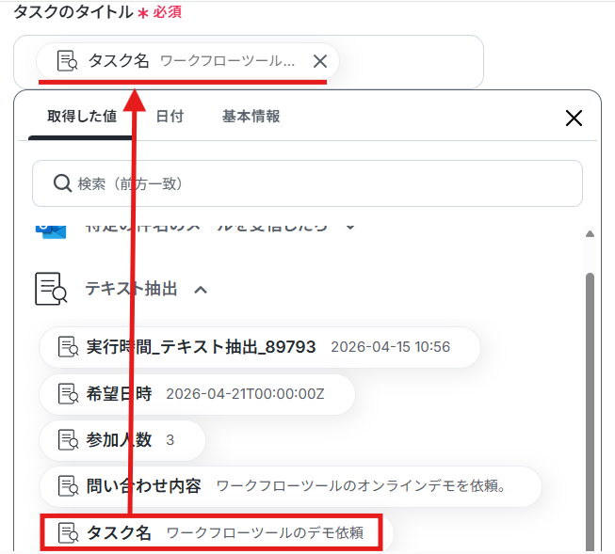Image resolution: width=615 pixels, height=554 pixels.
Task: Select 実行時間_テキスト抽出_89793 value
Action: pyautogui.click(x=260, y=347)
